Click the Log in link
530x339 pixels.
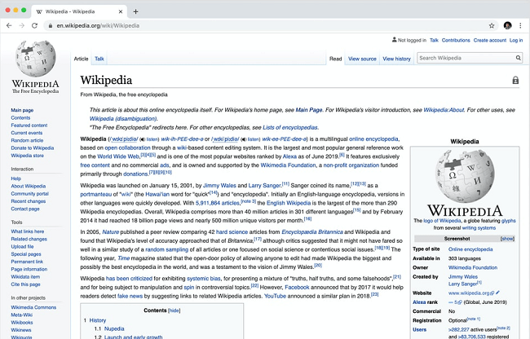(516, 40)
